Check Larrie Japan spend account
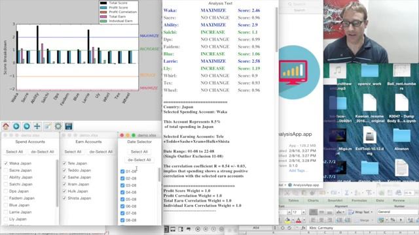The width and height of the screenshot is (419, 235). tap(6, 212)
